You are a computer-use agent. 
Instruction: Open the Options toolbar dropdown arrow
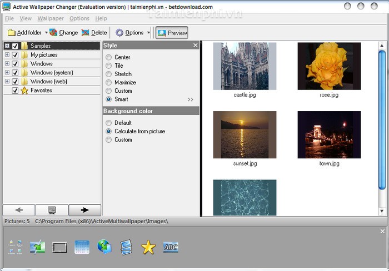[x=148, y=33]
